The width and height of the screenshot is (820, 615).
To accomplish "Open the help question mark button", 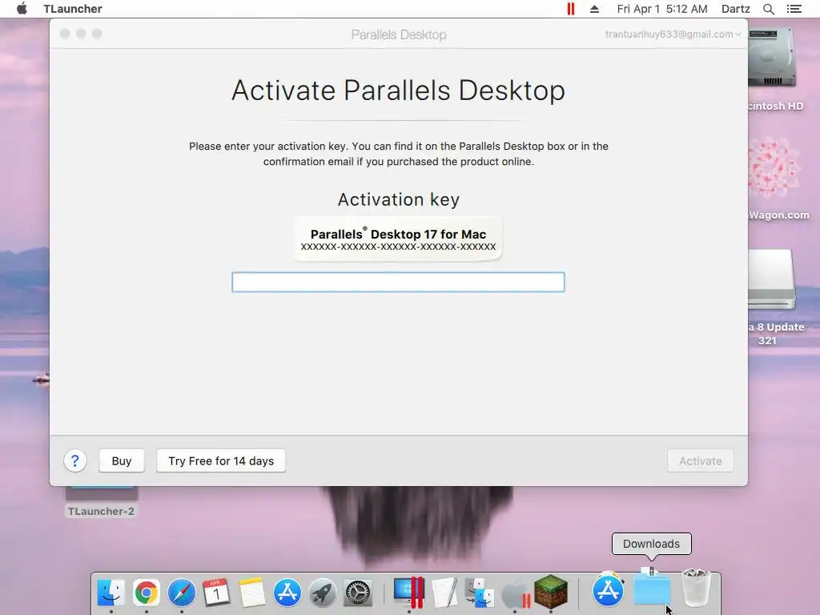I will (x=74, y=460).
